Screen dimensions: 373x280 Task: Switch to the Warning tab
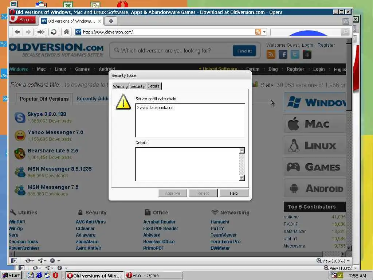[120, 86]
